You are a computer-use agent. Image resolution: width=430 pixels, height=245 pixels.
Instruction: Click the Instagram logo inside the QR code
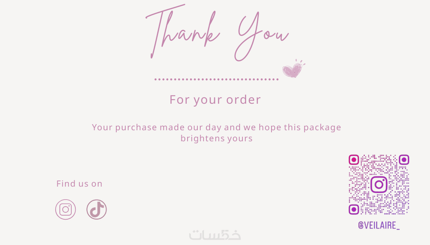tap(379, 185)
